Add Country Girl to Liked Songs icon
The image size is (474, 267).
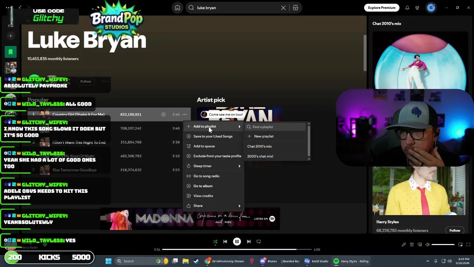click(x=163, y=115)
